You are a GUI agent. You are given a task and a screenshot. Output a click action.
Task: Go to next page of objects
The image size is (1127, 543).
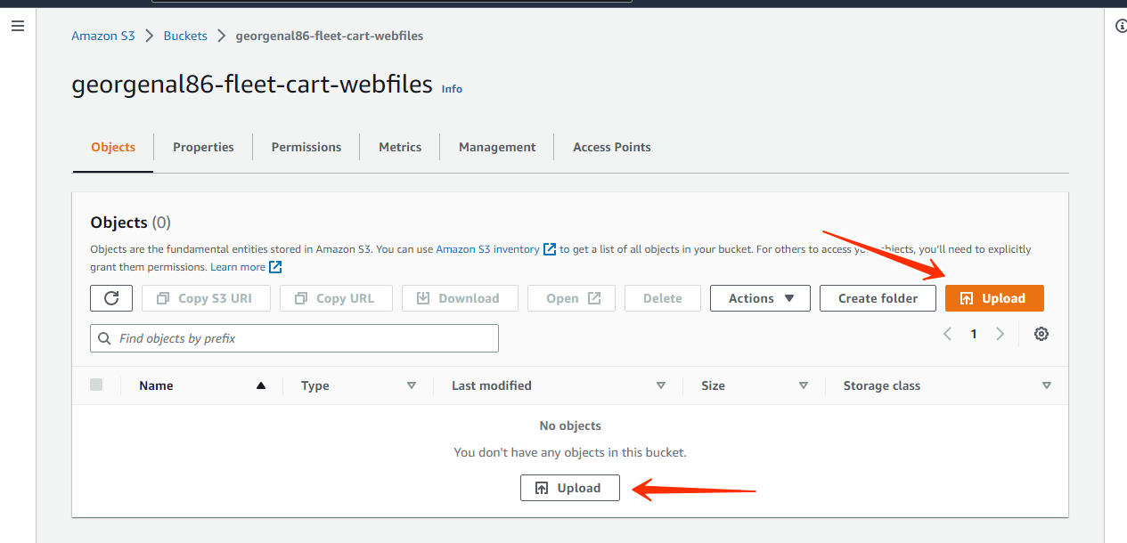[x=1000, y=334]
